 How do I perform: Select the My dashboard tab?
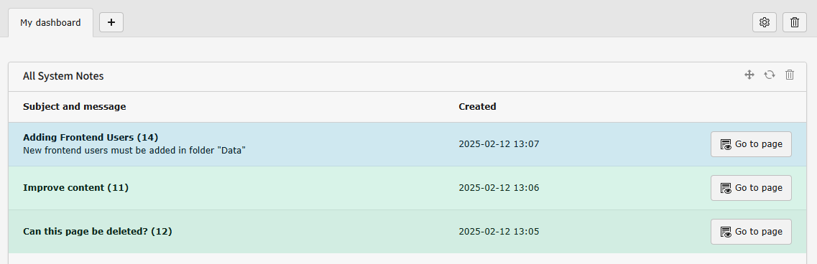[50, 23]
